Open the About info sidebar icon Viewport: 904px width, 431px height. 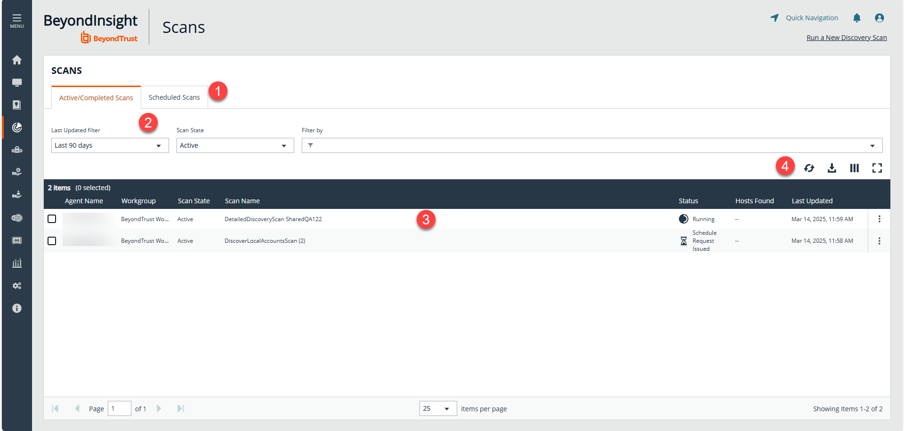[17, 308]
